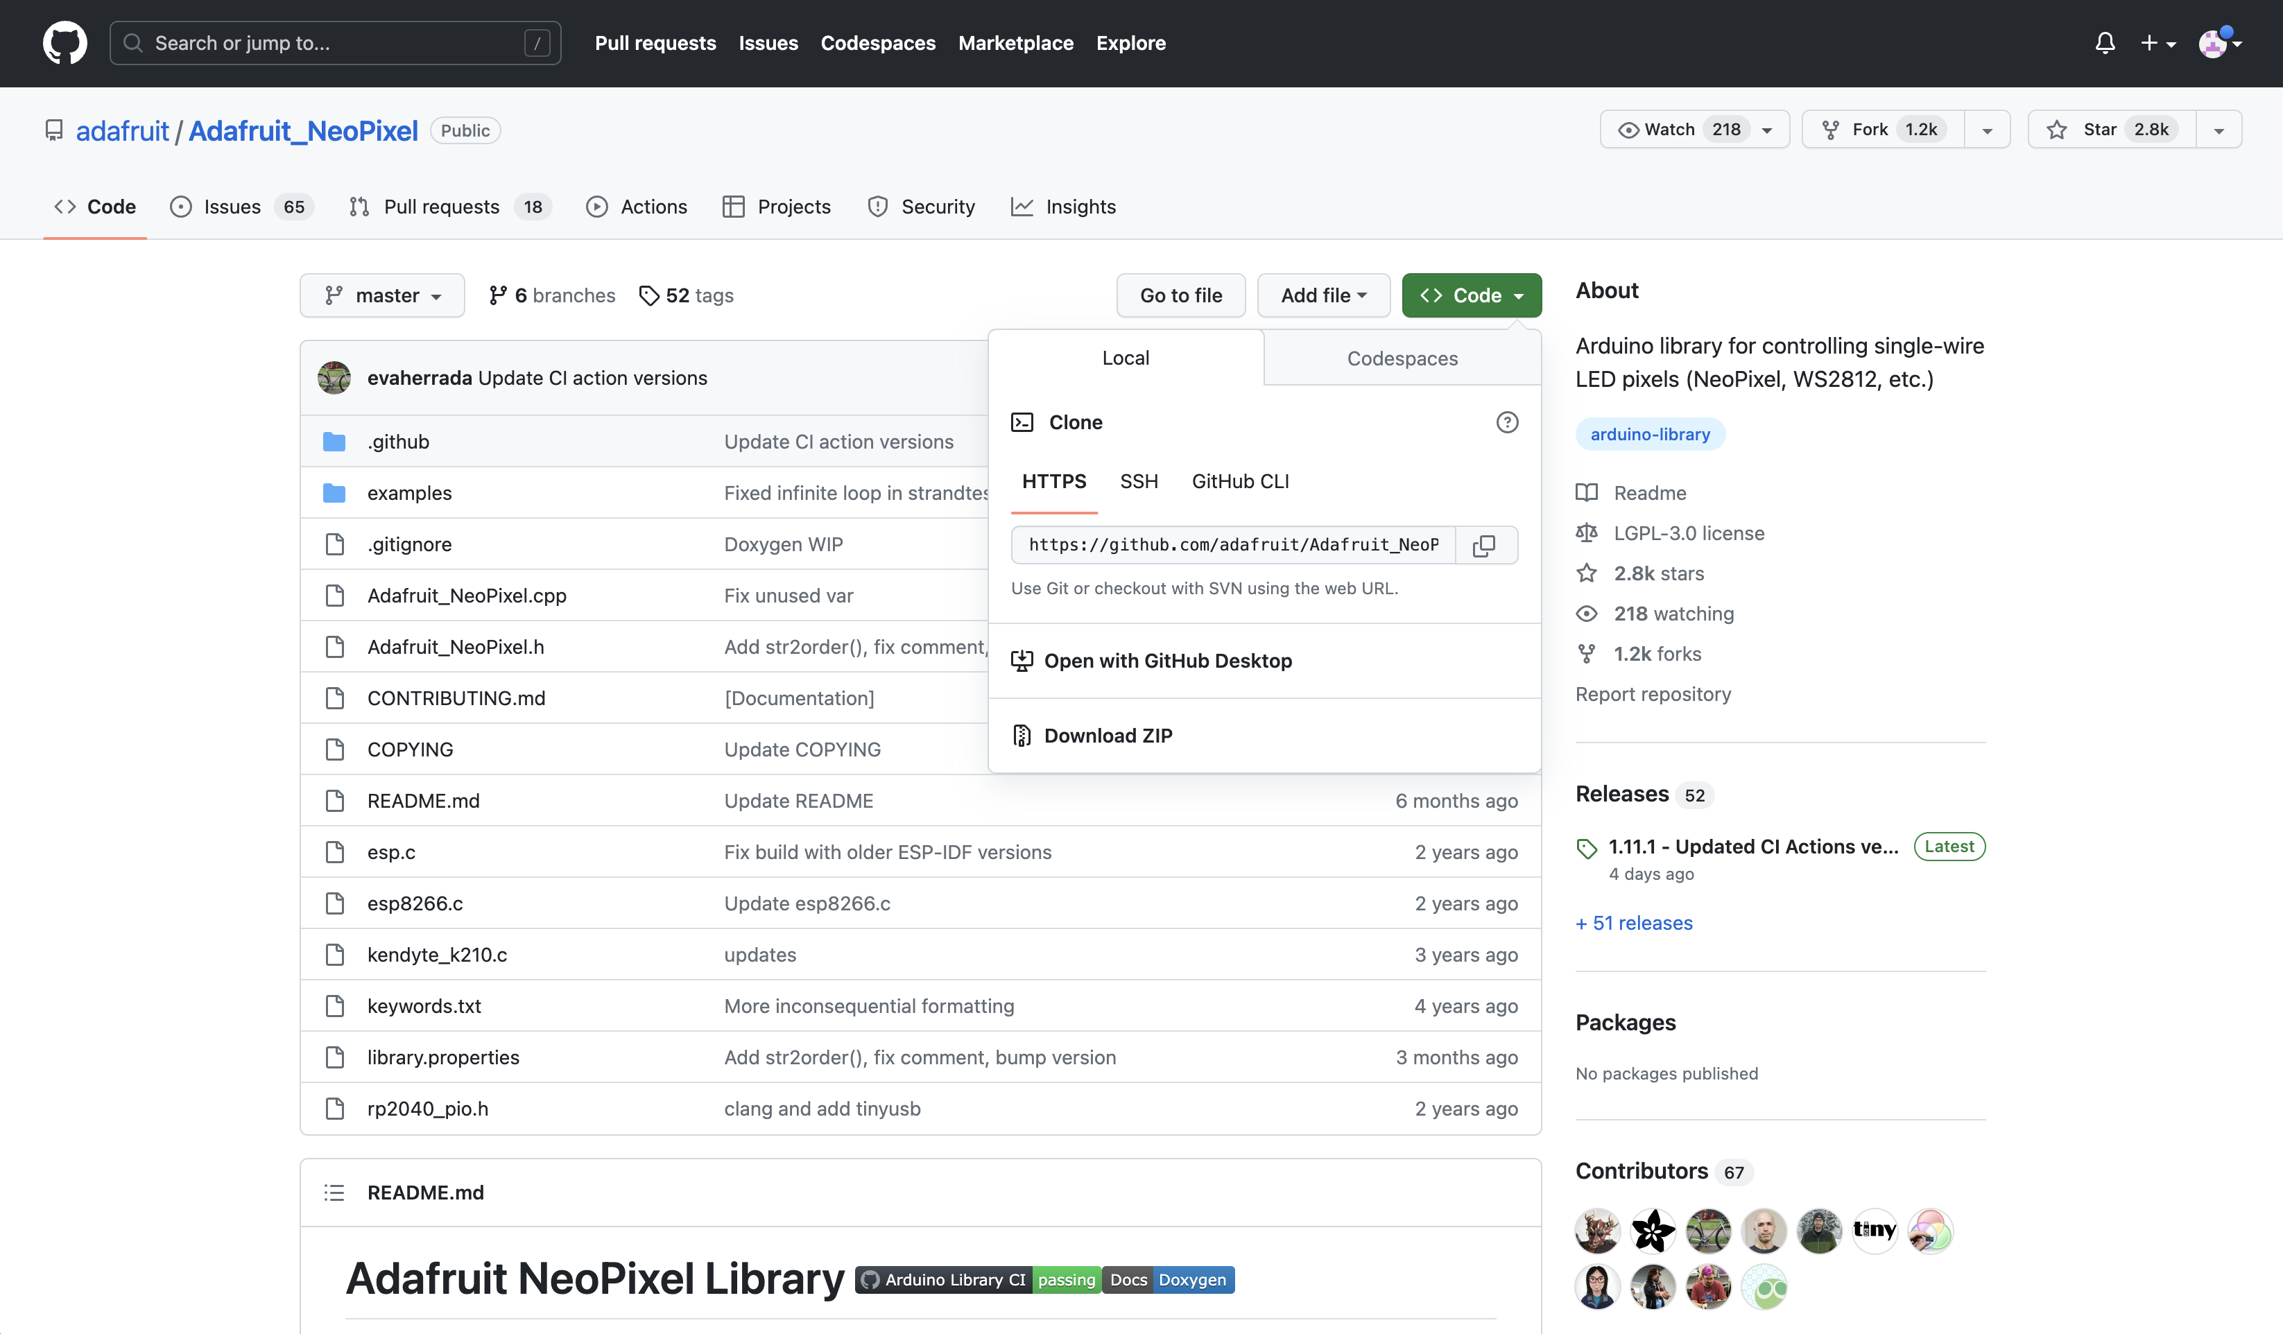The width and height of the screenshot is (2283, 1334).
Task: Copy the HTTPS clone URL
Action: (1484, 545)
